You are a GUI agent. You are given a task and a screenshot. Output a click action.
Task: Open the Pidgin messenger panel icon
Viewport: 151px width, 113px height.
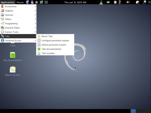tap(37, 2)
